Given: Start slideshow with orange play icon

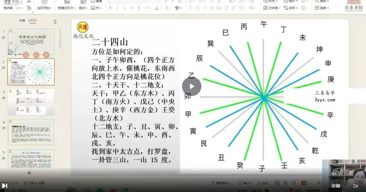Looking at the screenshot, I should tap(304, 183).
